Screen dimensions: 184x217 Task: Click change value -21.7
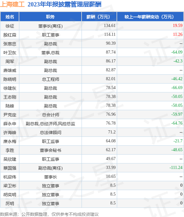click(178, 141)
